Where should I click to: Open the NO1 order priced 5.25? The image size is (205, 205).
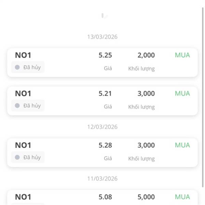coord(102,63)
